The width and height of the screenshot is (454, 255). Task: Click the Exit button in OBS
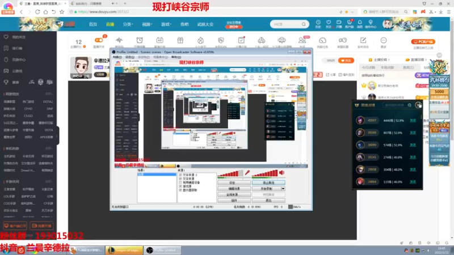tap(268, 201)
